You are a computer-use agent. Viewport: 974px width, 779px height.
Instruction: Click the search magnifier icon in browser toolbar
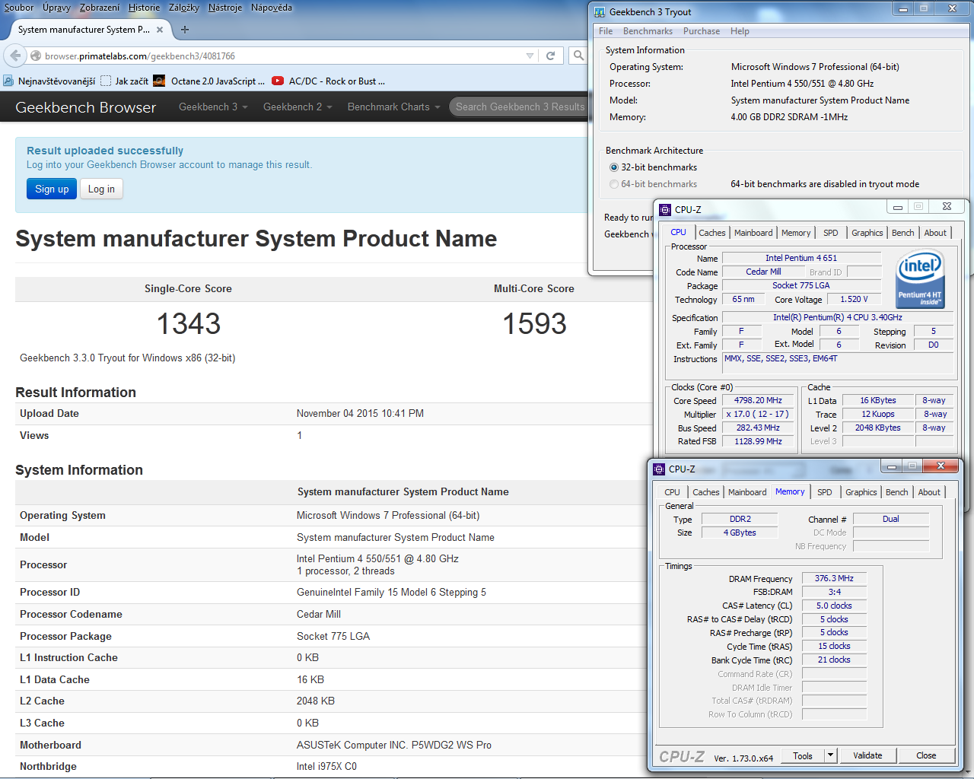(578, 56)
